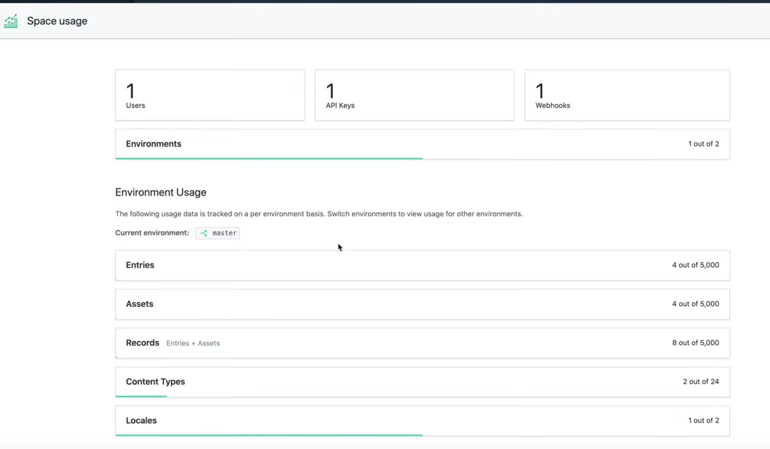Open the Records usage row

[x=422, y=343]
